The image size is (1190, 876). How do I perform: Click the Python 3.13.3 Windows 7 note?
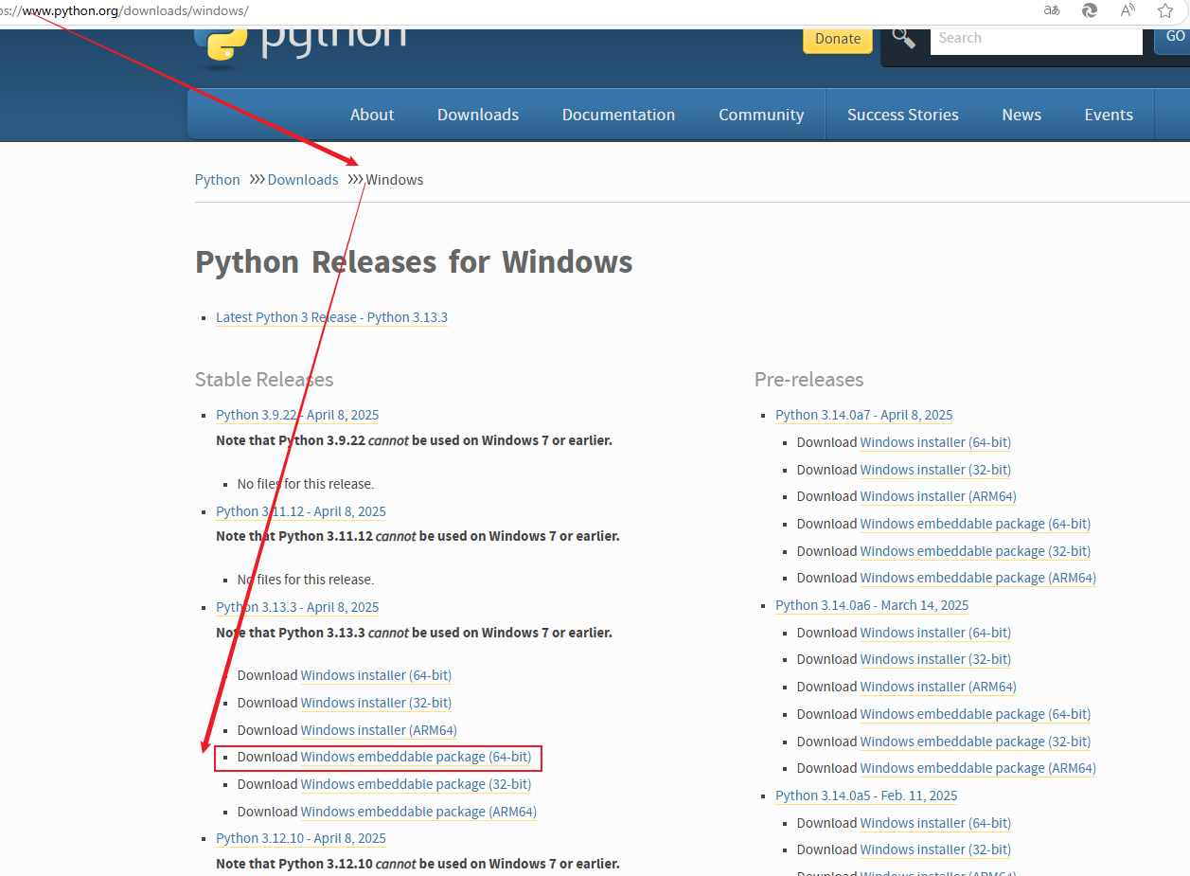(x=414, y=633)
